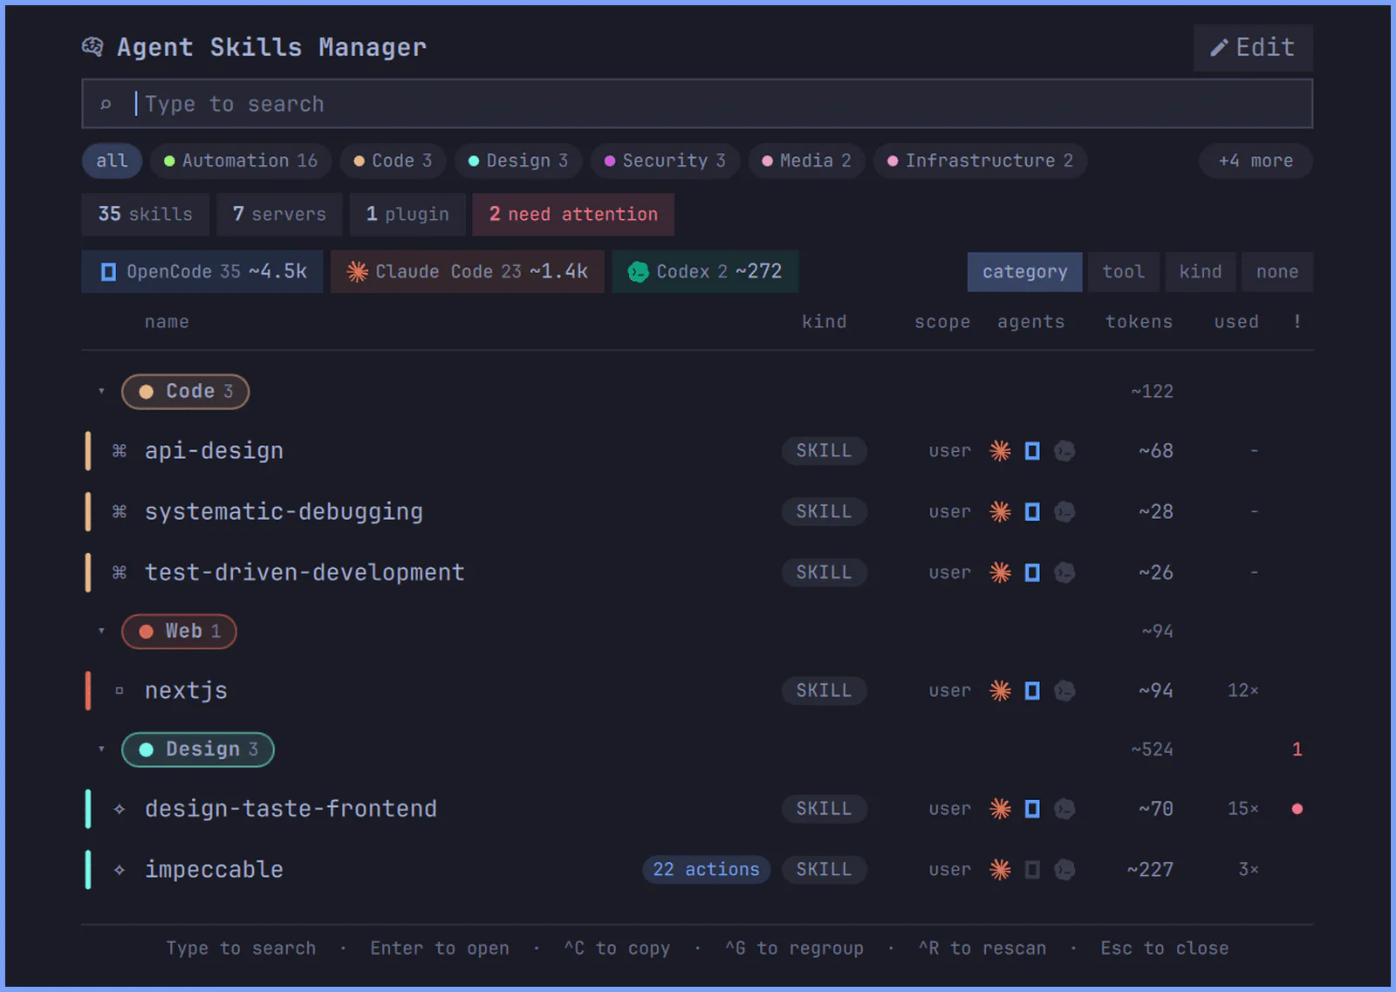Click the OpenCode agent icon on nextjs row
Viewport: 1396px width, 992px height.
pos(1032,691)
